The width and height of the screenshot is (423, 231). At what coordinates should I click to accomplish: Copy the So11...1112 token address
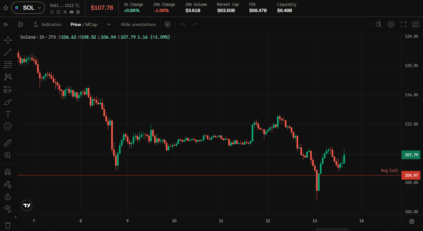point(77,6)
